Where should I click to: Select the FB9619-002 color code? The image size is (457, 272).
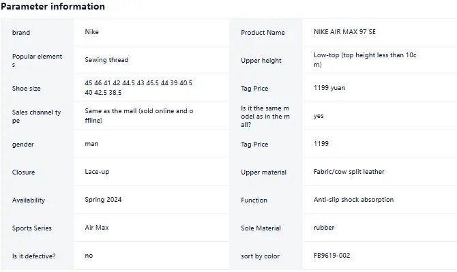[x=332, y=256]
